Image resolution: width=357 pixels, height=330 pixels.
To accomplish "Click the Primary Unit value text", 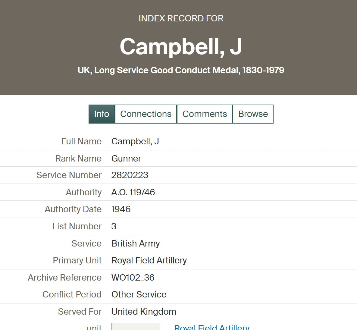I will (149, 260).
